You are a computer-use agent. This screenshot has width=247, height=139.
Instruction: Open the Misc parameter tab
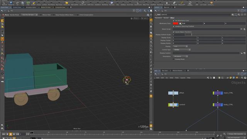coord(172,18)
